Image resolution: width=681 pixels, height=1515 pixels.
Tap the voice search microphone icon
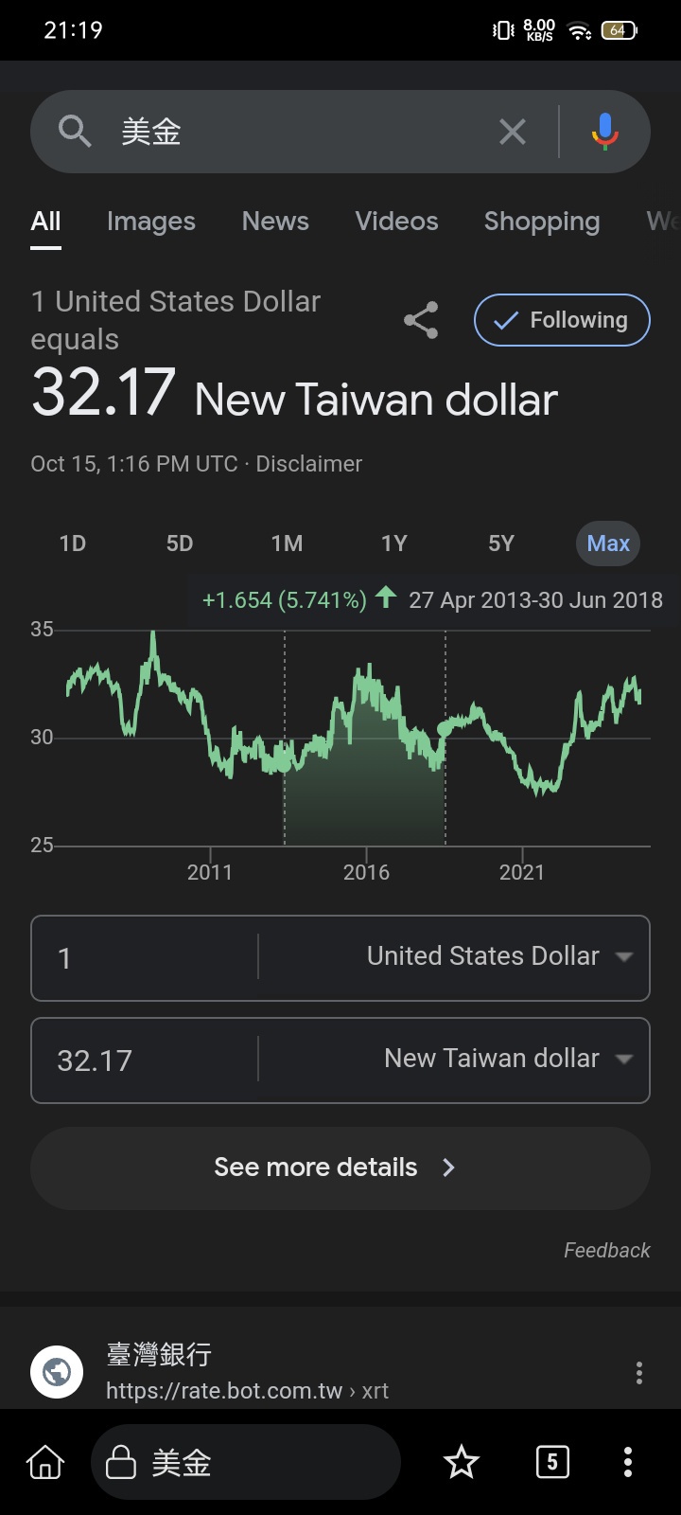(604, 132)
